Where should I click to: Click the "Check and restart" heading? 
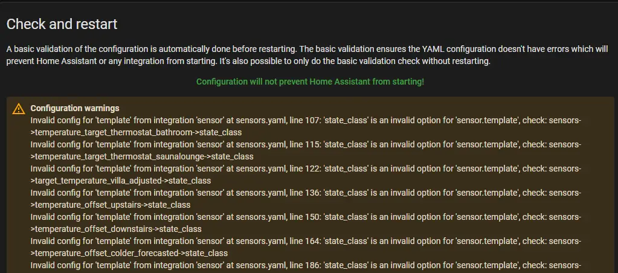(x=62, y=25)
